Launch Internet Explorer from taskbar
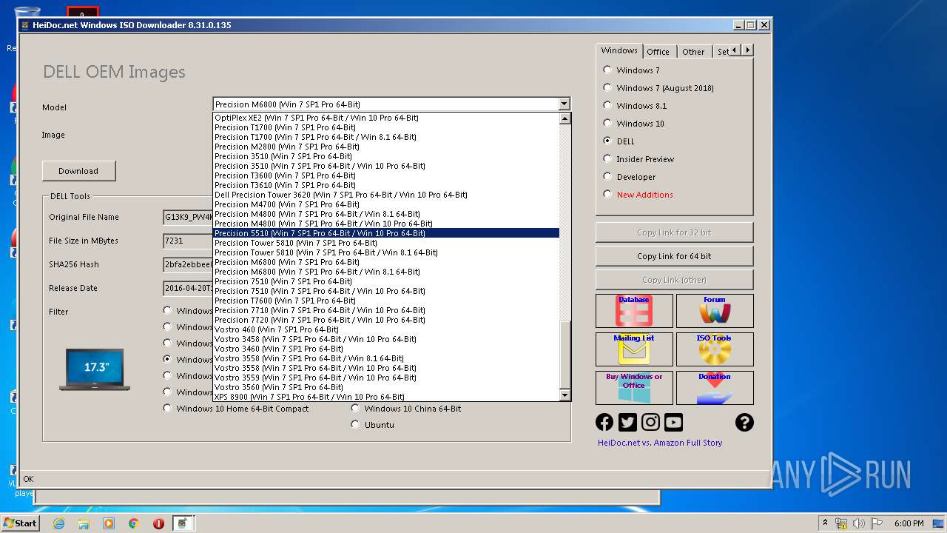The height and width of the screenshot is (533, 947). (58, 523)
